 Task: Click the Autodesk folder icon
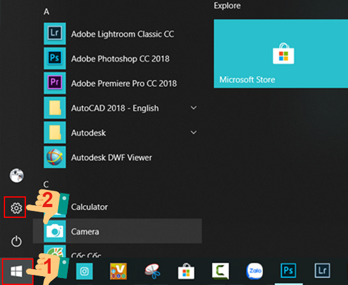coord(55,132)
